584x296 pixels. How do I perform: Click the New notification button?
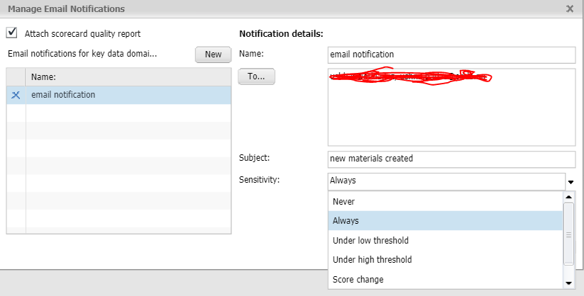[213, 55]
